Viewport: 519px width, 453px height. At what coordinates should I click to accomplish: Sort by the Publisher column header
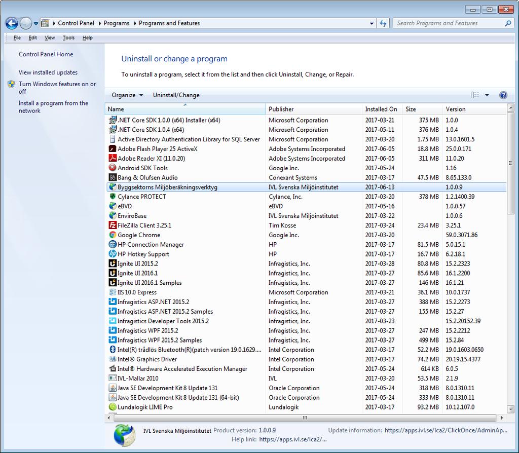pos(314,109)
